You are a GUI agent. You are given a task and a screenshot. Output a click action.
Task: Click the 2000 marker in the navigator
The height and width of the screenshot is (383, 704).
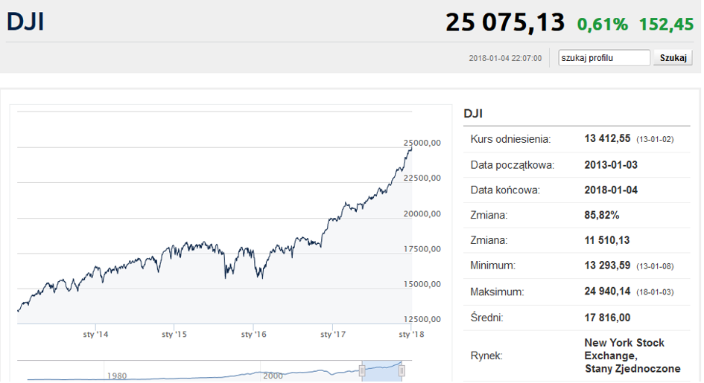(273, 376)
